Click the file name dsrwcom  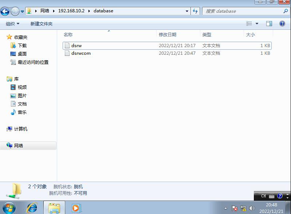[x=81, y=53]
